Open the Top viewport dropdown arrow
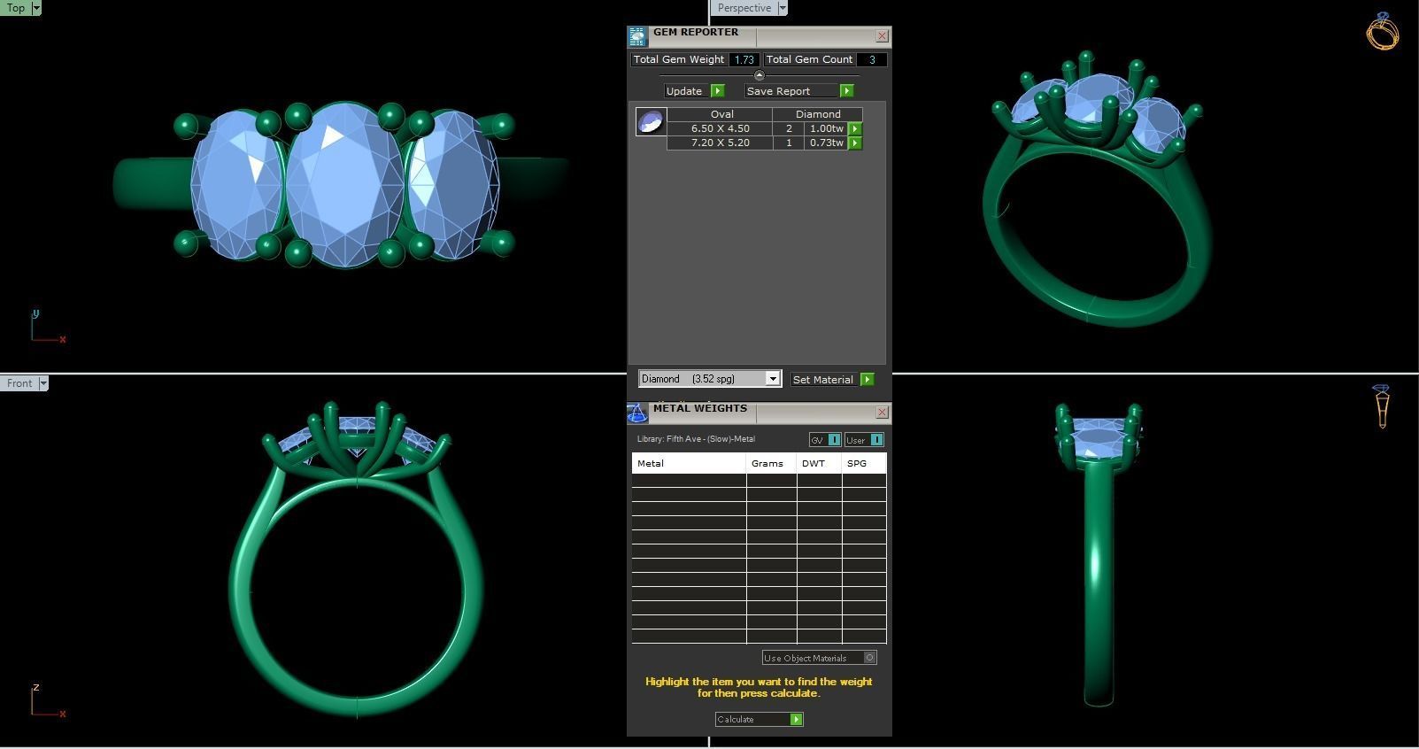 [35, 8]
